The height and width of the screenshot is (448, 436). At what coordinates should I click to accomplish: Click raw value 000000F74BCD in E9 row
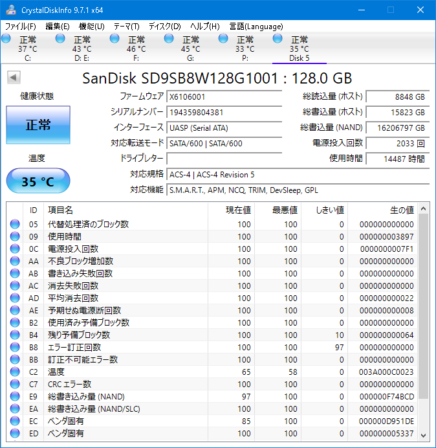point(386,396)
